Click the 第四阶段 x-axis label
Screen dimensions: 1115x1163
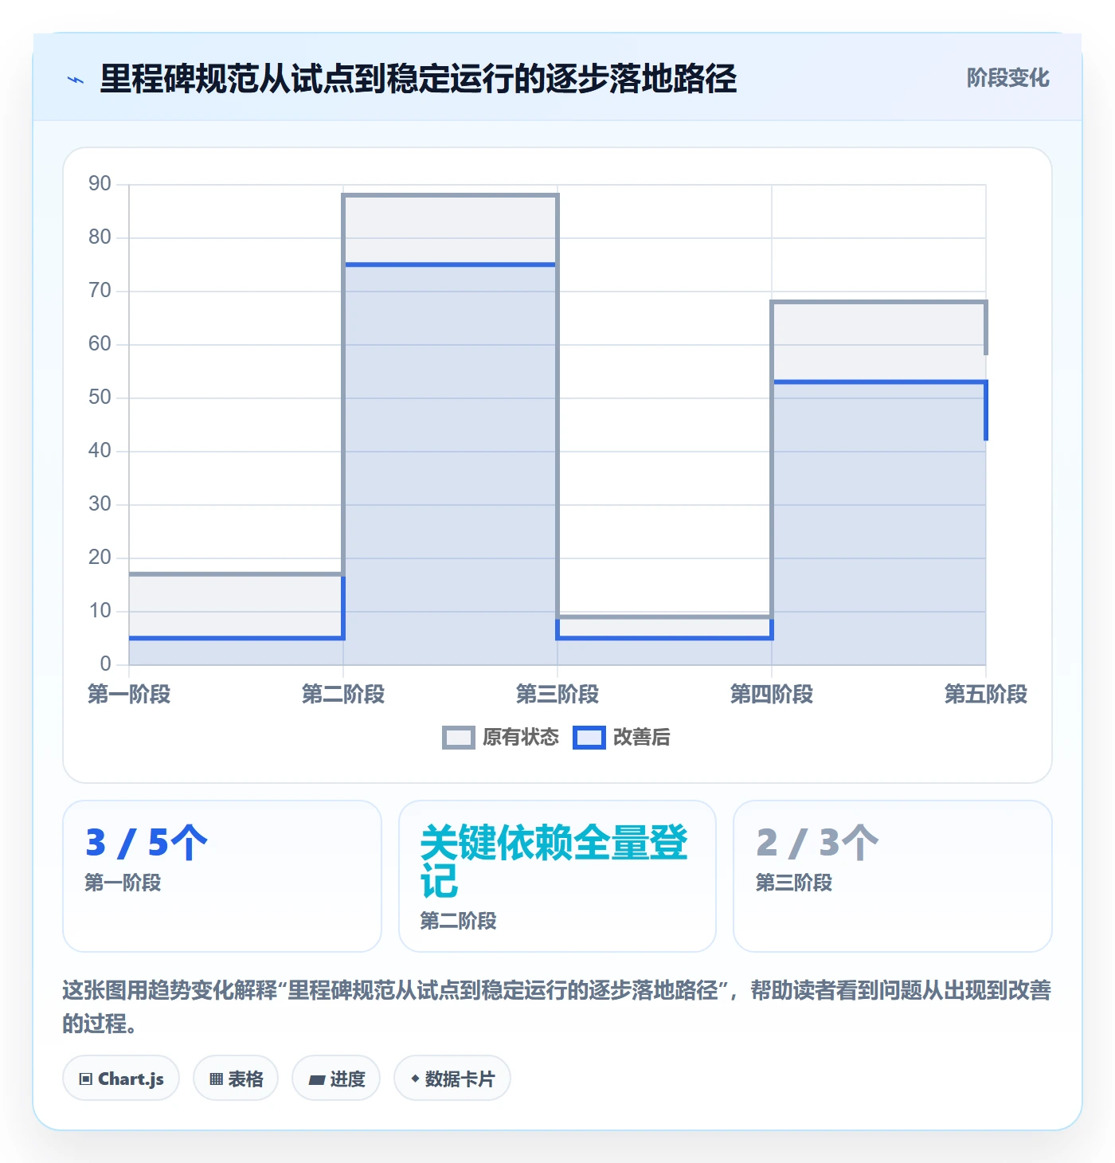(772, 695)
